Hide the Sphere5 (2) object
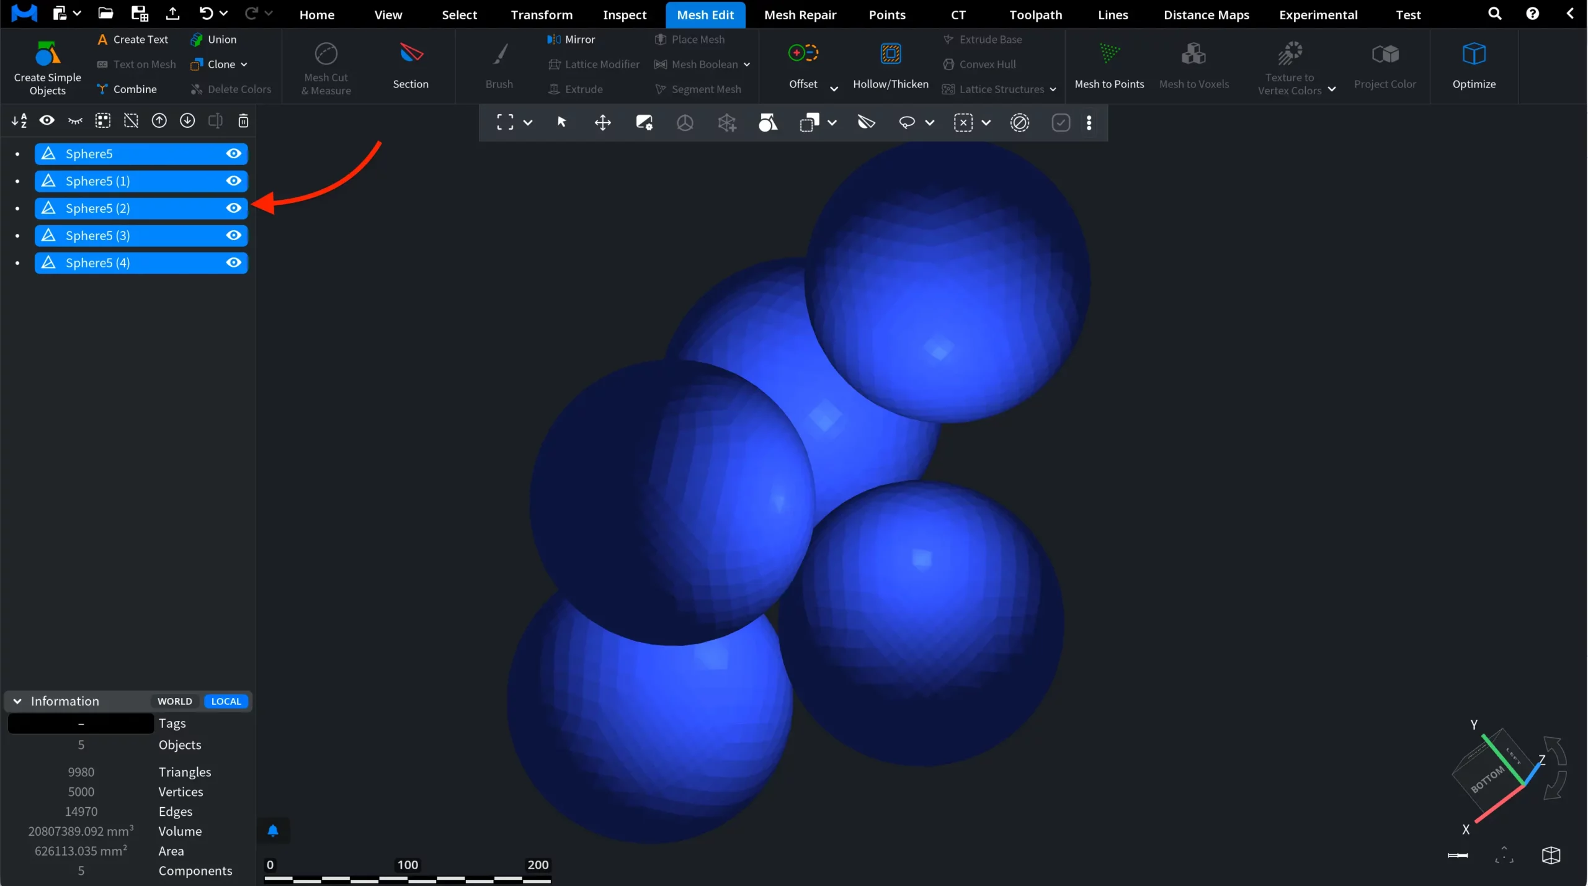 pos(233,208)
